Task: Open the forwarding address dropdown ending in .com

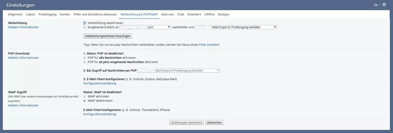Action: tap(145, 27)
